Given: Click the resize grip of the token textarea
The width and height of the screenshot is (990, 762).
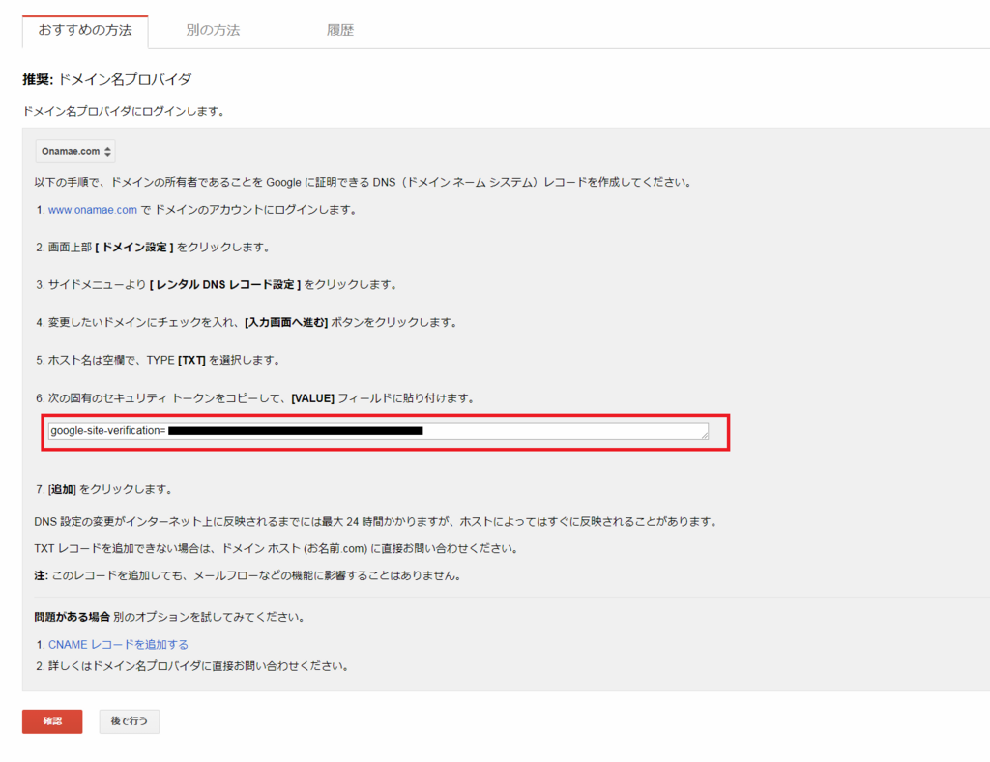Looking at the screenshot, I should click(x=705, y=435).
